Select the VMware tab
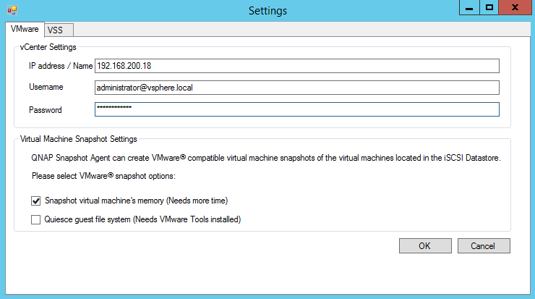This screenshot has height=299, width=535. [x=25, y=29]
